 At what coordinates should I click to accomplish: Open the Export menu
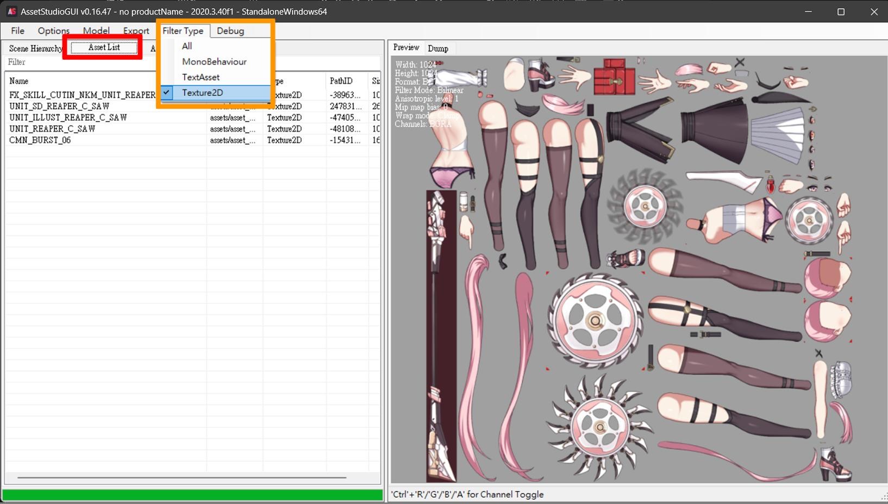click(x=136, y=31)
